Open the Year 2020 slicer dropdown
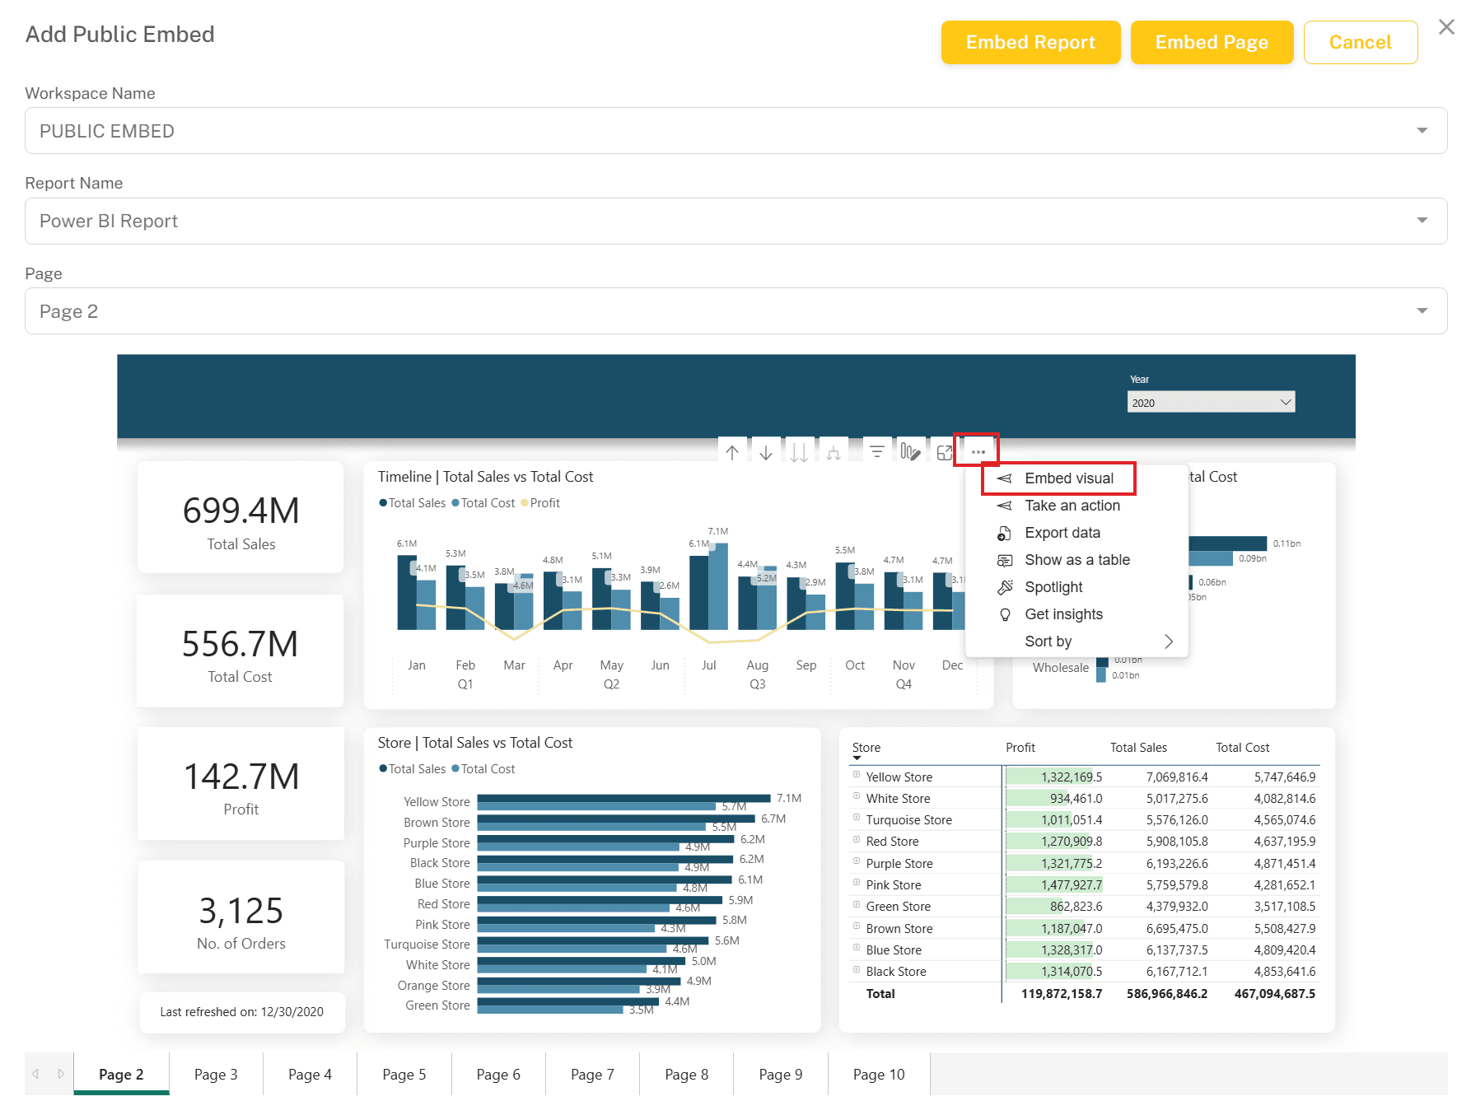The image size is (1471, 1115). [1211, 402]
